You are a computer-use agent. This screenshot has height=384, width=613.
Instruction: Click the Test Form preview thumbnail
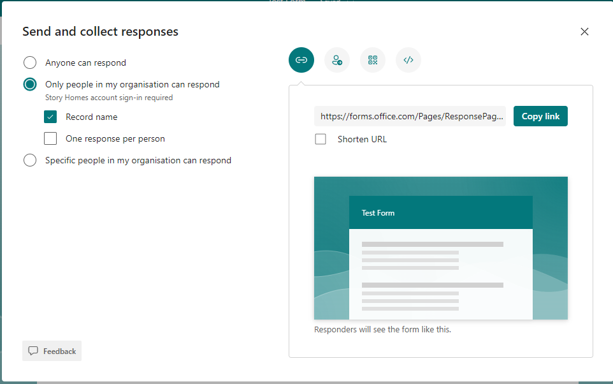(440, 248)
